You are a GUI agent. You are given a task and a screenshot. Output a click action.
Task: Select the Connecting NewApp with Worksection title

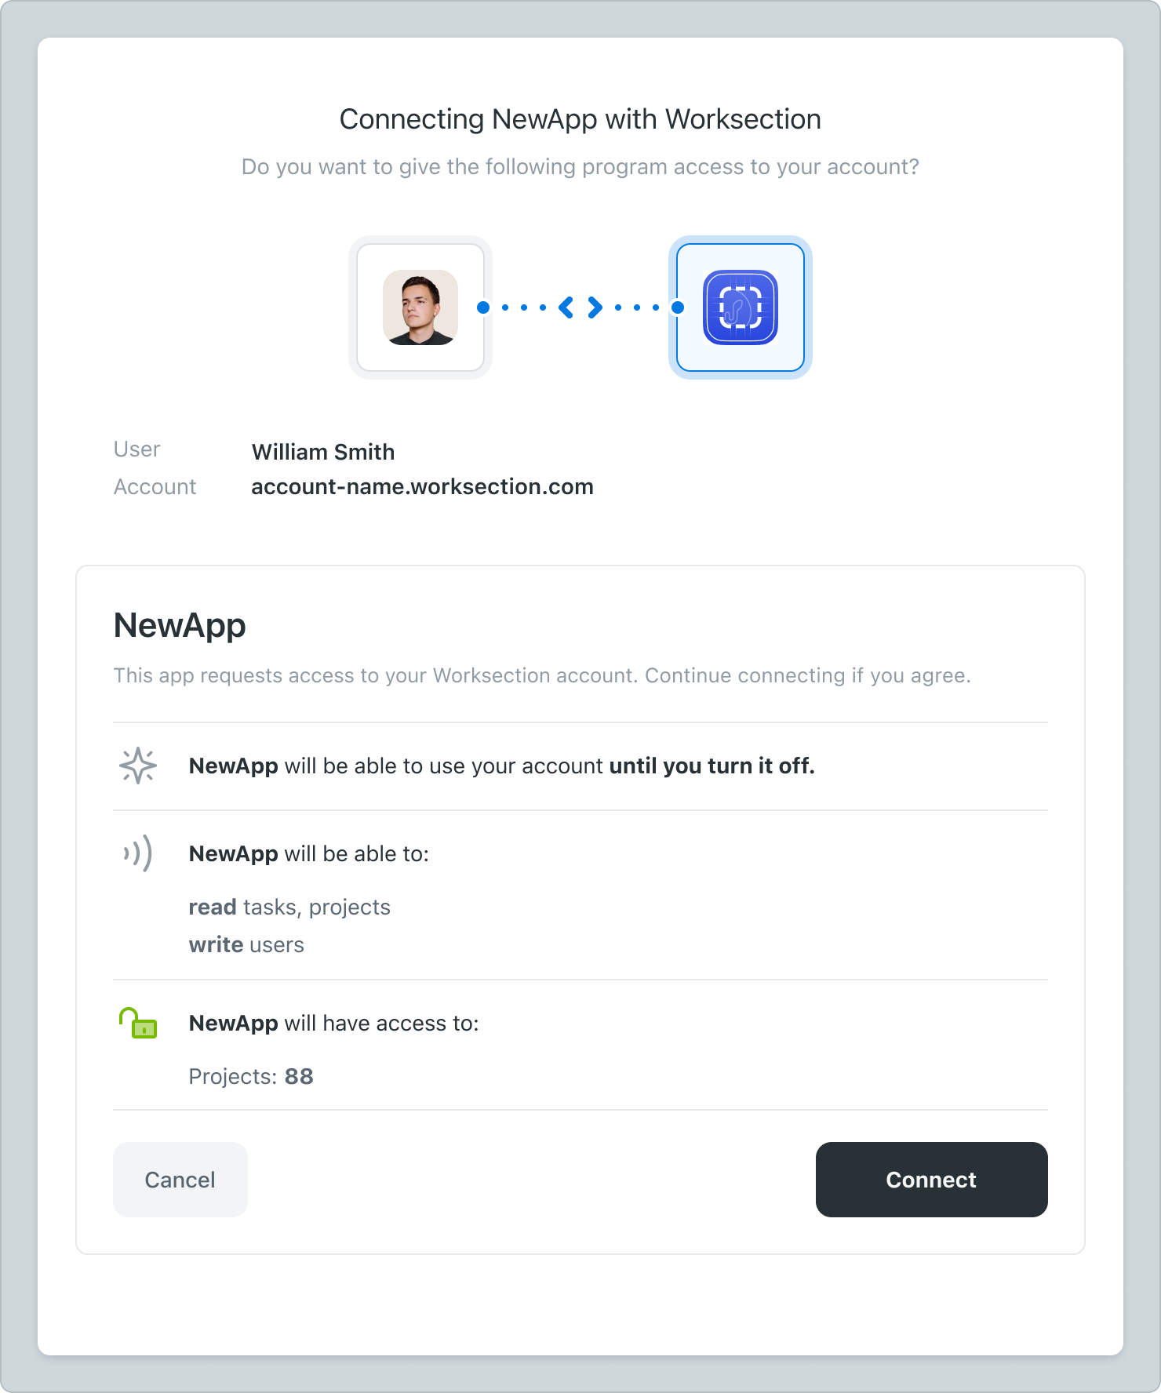pos(580,118)
